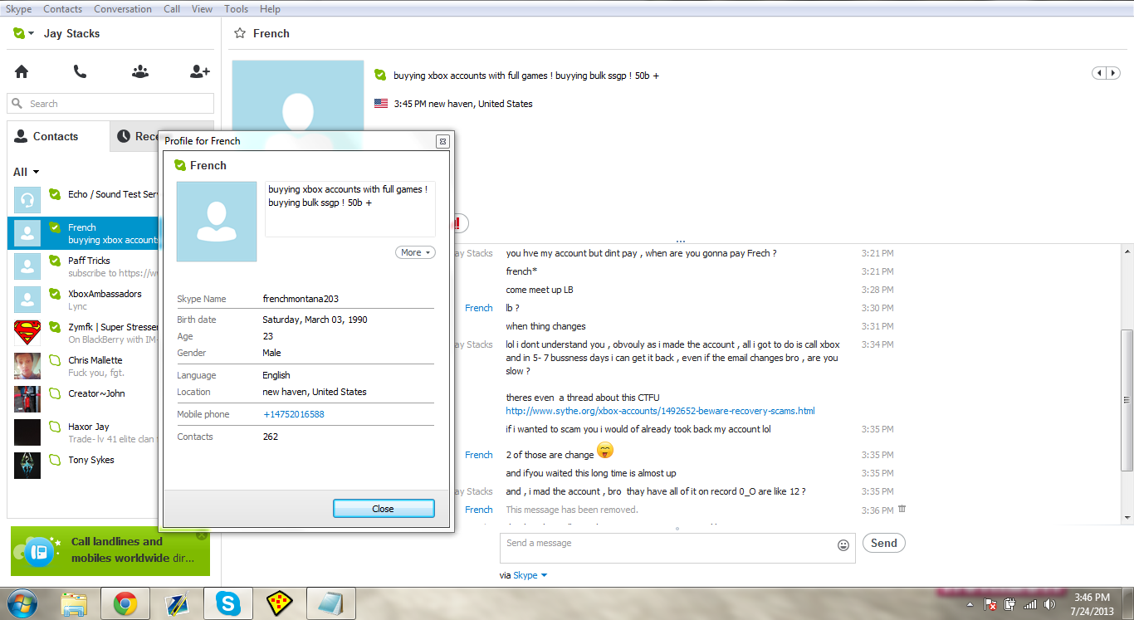Click the Action Center flag tray icon
This screenshot has height=620, width=1134.
[990, 604]
